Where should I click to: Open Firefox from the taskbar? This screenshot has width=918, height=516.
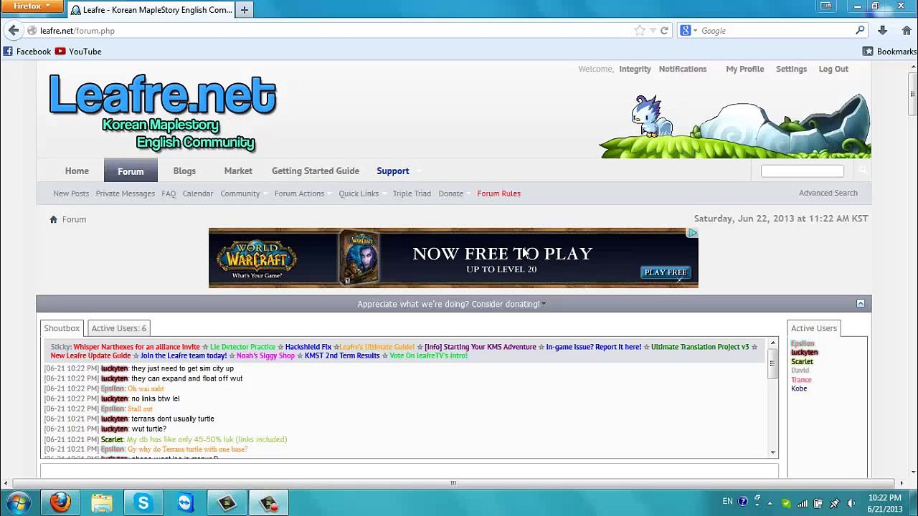click(60, 502)
